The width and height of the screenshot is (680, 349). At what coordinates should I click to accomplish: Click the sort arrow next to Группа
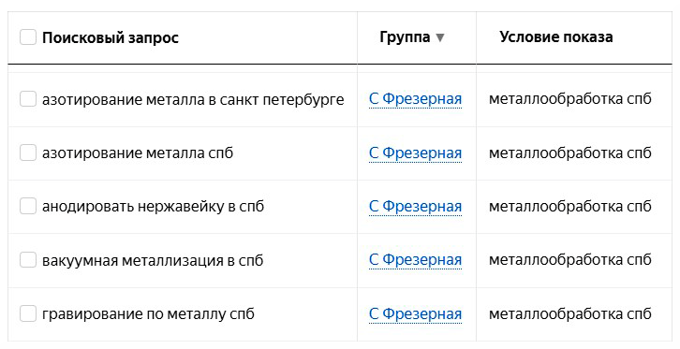439,37
